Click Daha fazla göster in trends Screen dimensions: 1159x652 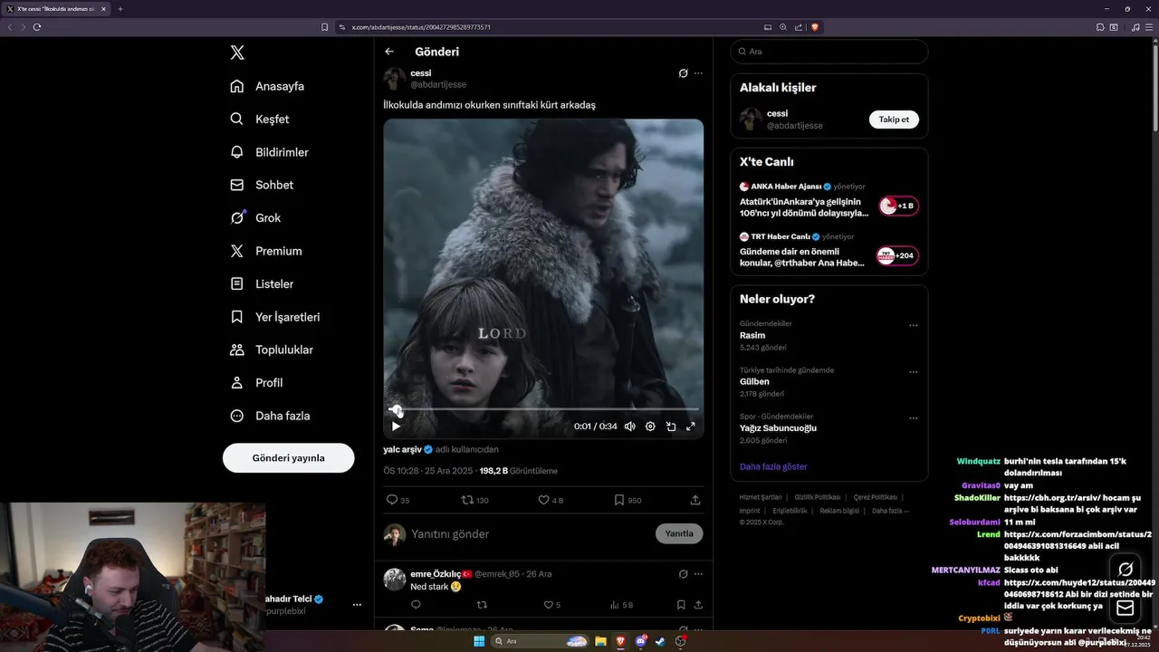773,466
